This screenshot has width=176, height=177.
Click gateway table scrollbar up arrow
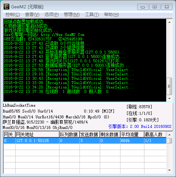pyautogui.click(x=169, y=135)
